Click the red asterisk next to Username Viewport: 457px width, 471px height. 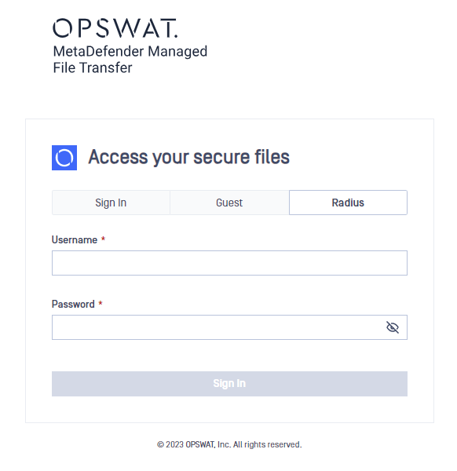click(103, 239)
